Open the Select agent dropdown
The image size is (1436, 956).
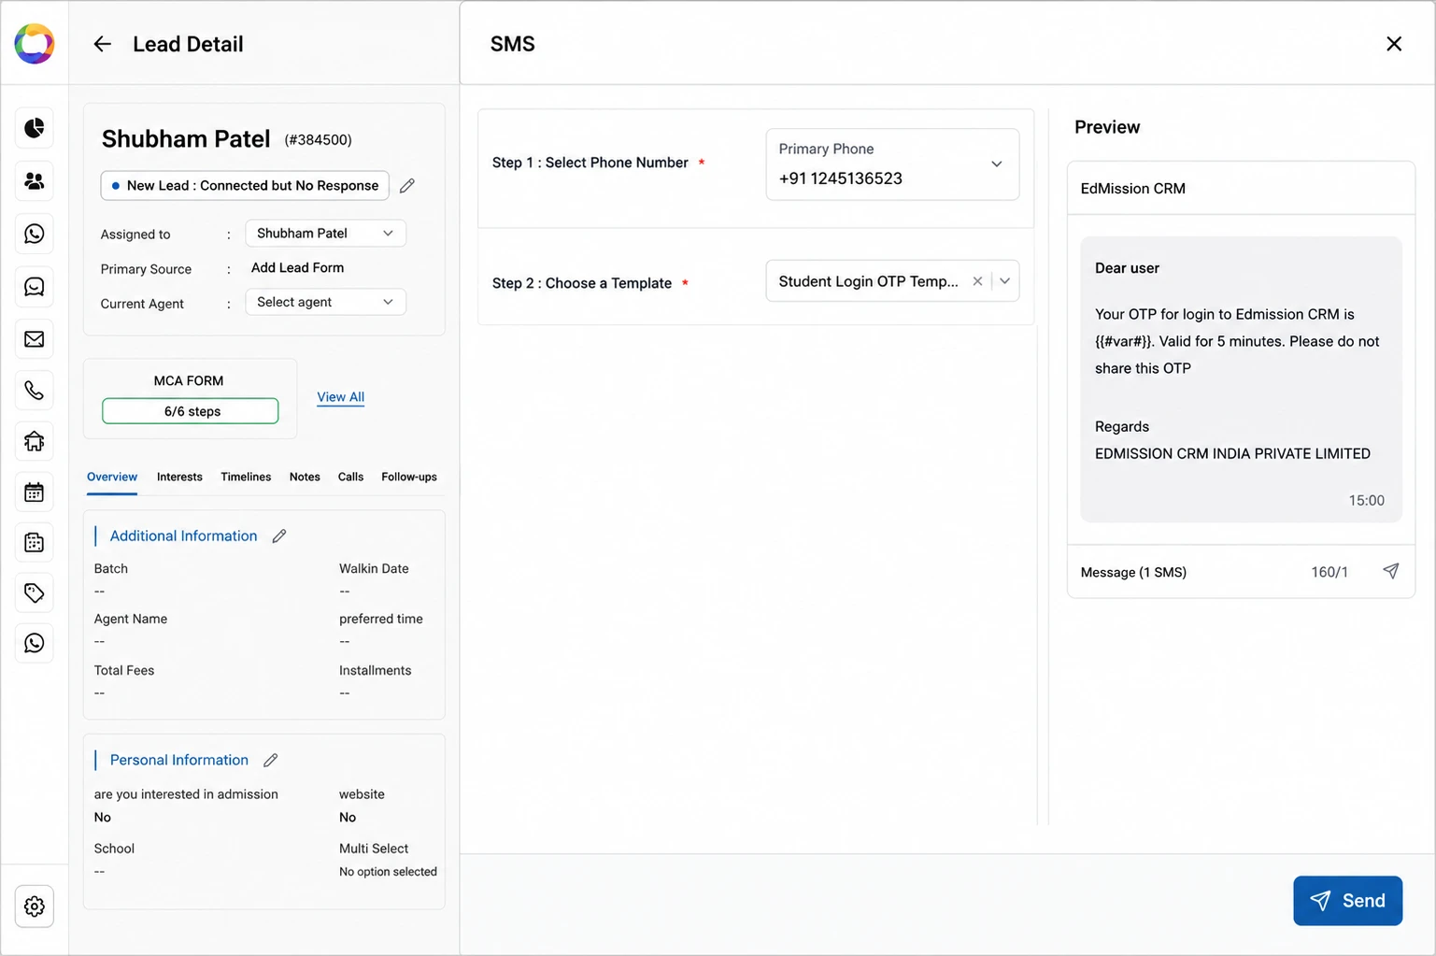click(325, 302)
